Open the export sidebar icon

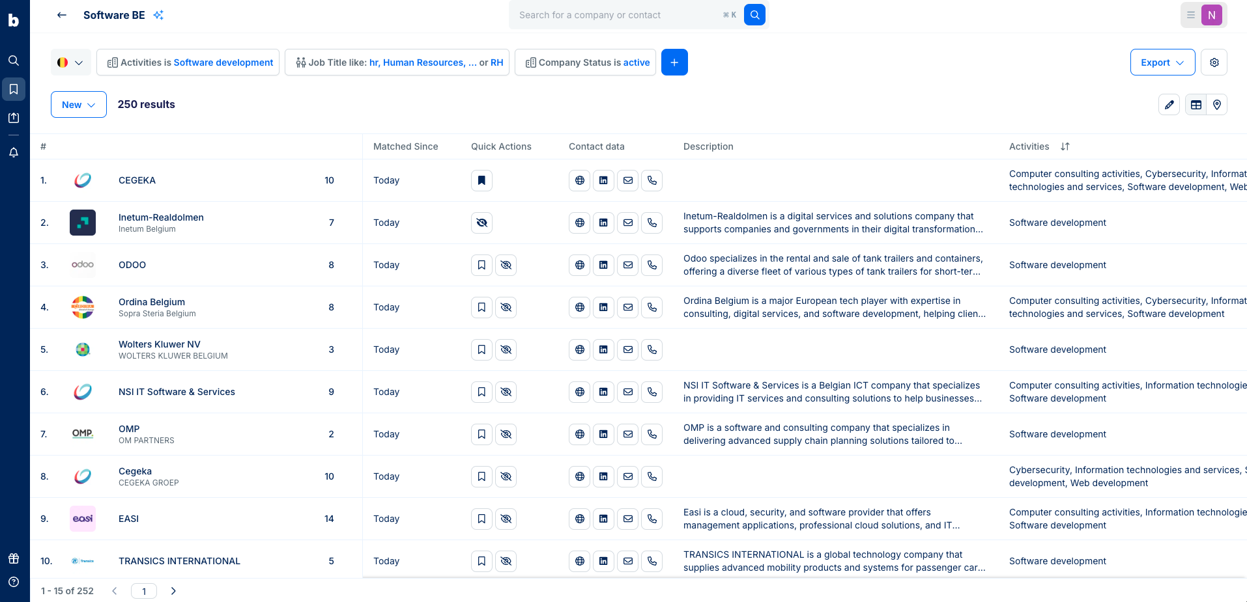click(x=14, y=118)
